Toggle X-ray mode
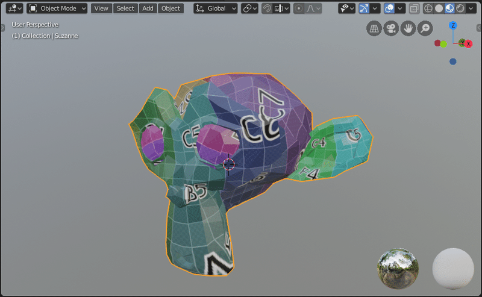This screenshot has width=482, height=297. [414, 8]
